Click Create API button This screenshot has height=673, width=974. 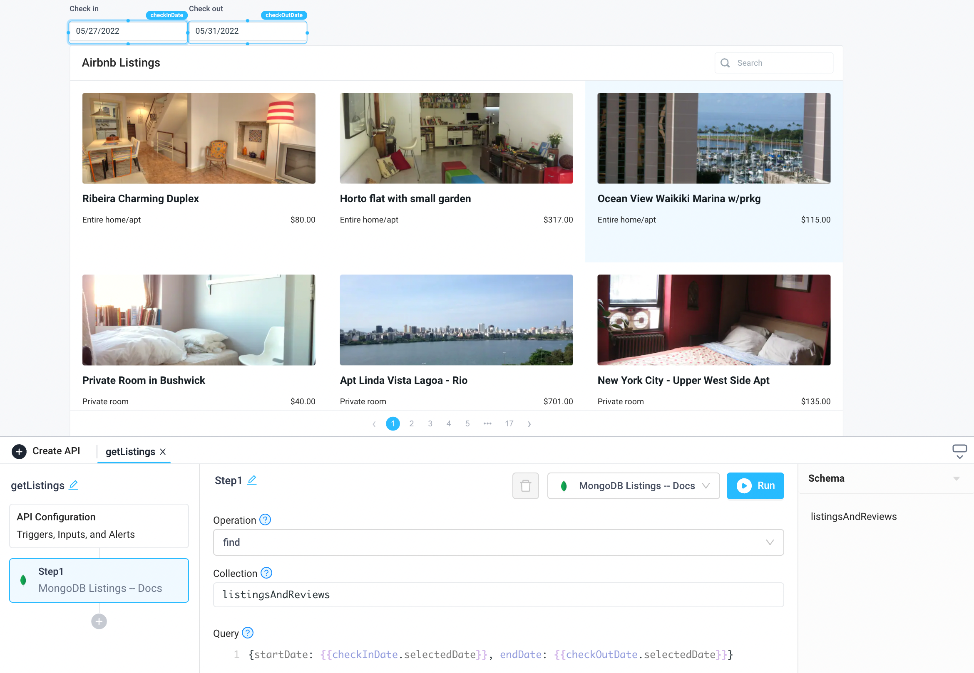click(46, 451)
